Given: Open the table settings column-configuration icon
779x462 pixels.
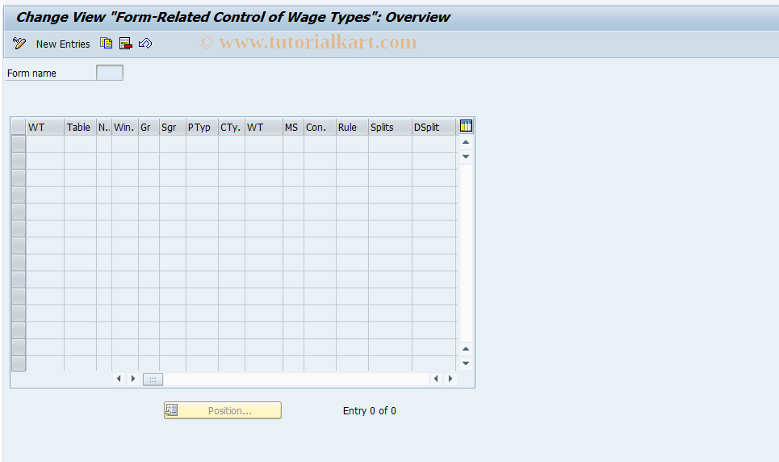Looking at the screenshot, I should [466, 126].
